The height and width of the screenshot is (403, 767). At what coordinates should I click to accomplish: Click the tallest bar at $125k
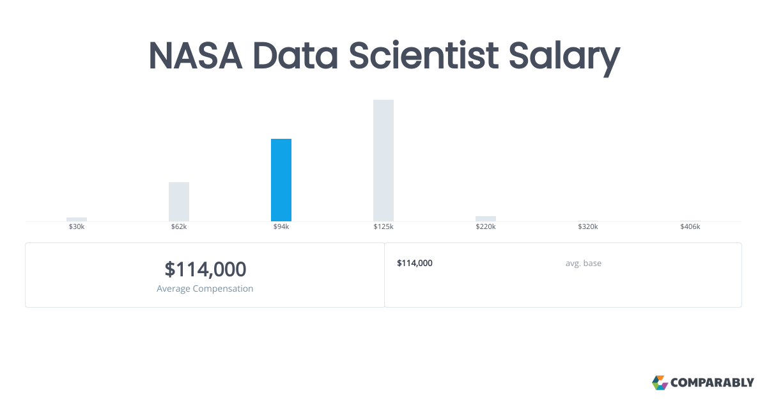point(383,160)
